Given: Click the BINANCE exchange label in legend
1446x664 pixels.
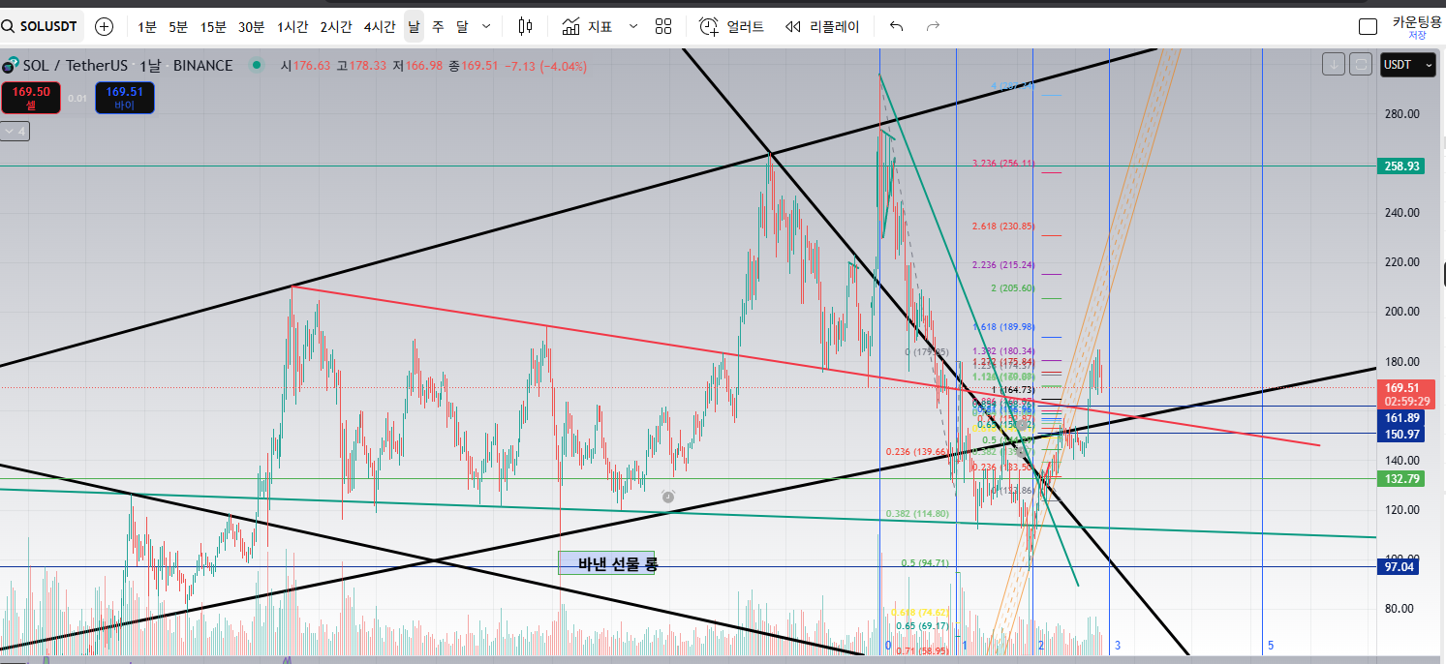Looking at the screenshot, I should [x=202, y=66].
